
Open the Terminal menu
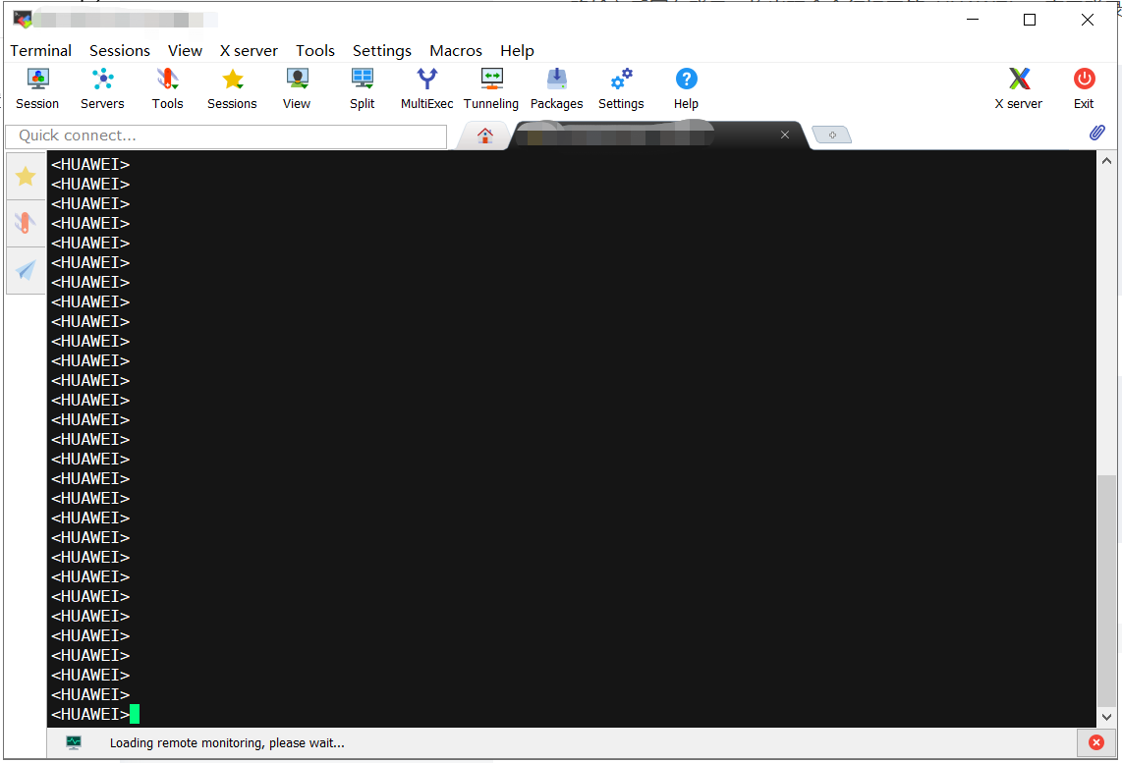(x=41, y=51)
